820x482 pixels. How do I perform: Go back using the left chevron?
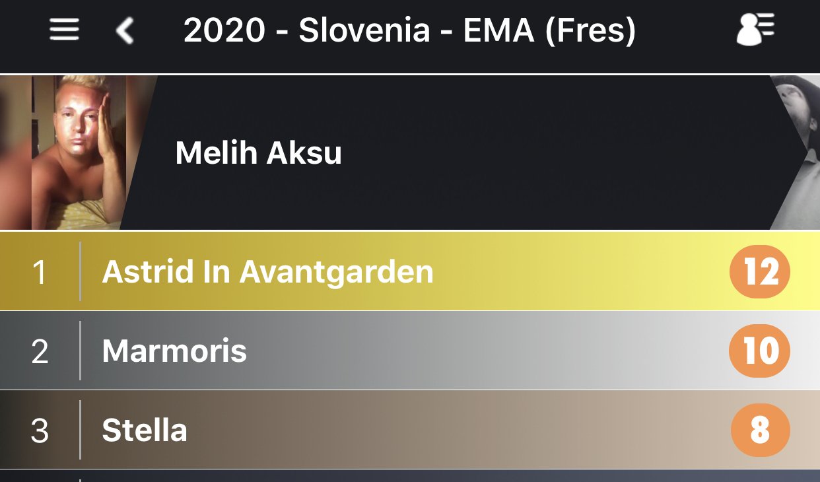[x=124, y=30]
